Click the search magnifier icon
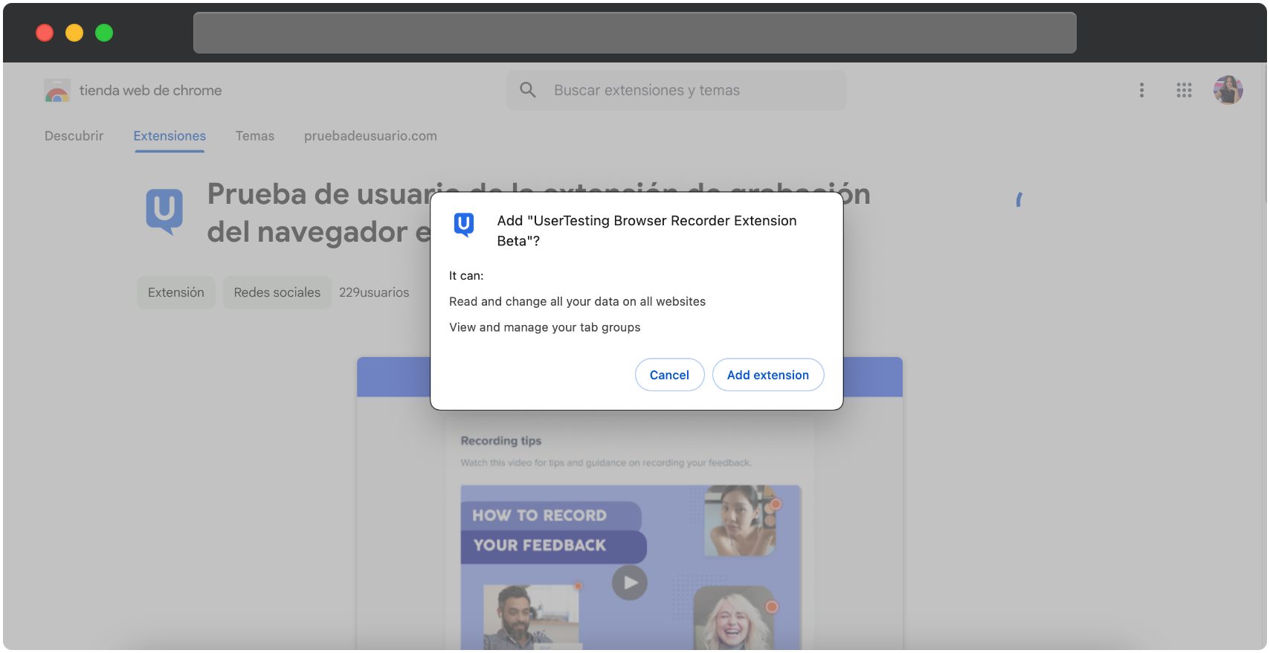 (528, 90)
